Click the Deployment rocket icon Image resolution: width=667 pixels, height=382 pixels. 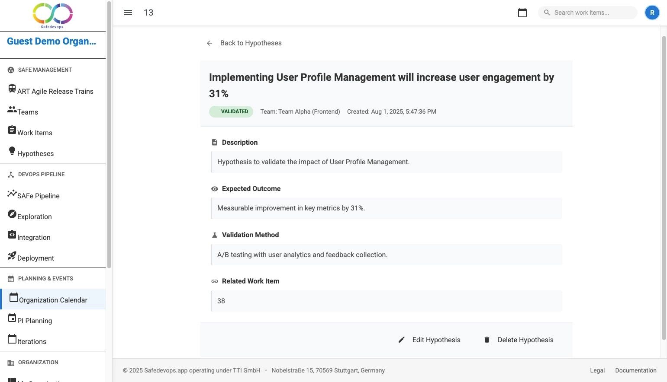(x=12, y=256)
